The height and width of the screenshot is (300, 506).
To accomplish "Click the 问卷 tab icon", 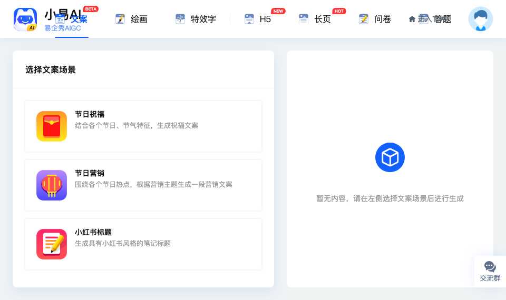I will 363,19.
